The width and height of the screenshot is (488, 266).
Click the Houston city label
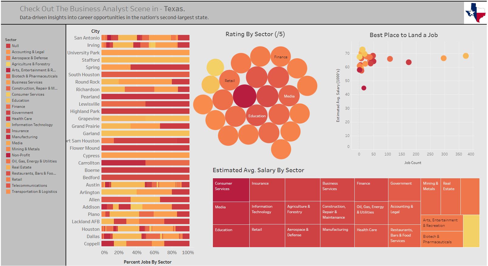click(90, 229)
